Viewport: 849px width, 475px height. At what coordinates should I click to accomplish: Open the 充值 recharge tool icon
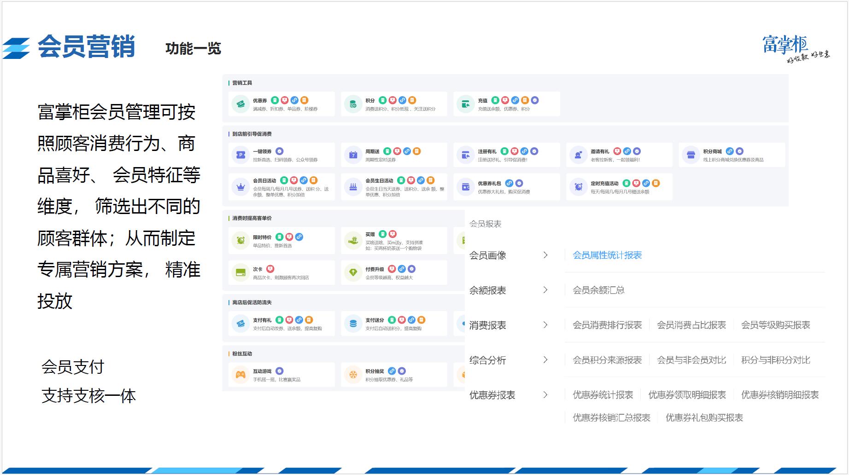pyautogui.click(x=465, y=104)
